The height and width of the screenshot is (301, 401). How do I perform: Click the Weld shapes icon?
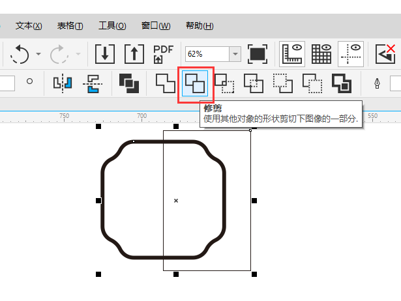pyautogui.click(x=166, y=83)
